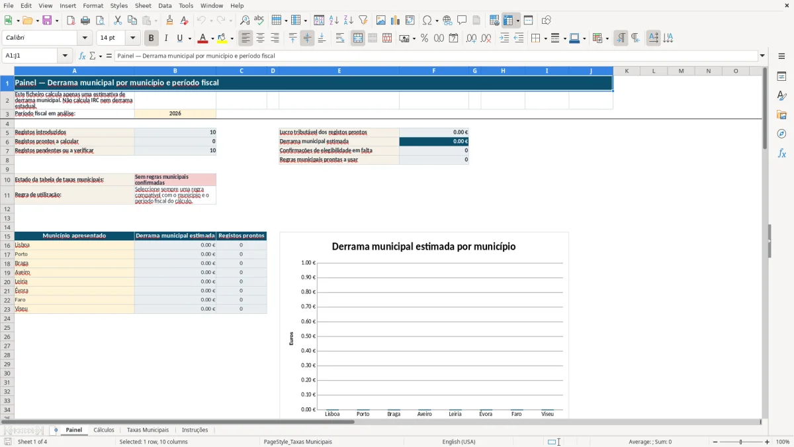Apply percent number format
The image size is (794, 447).
point(424,38)
